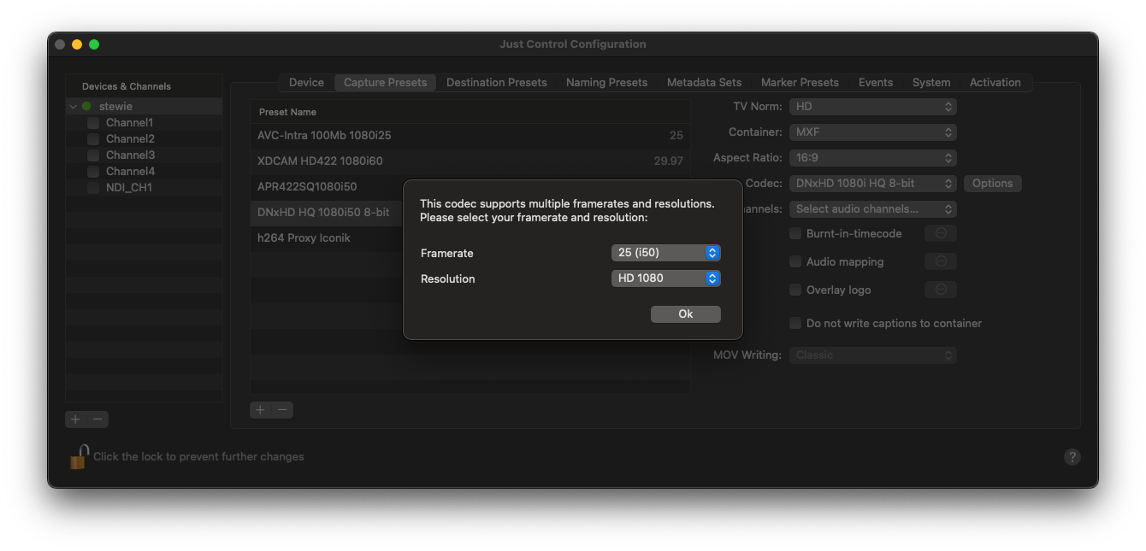
Task: Add a new device with plus button under Devices list
Action: 76,419
